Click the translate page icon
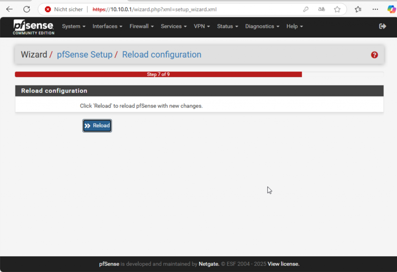 tap(321, 9)
